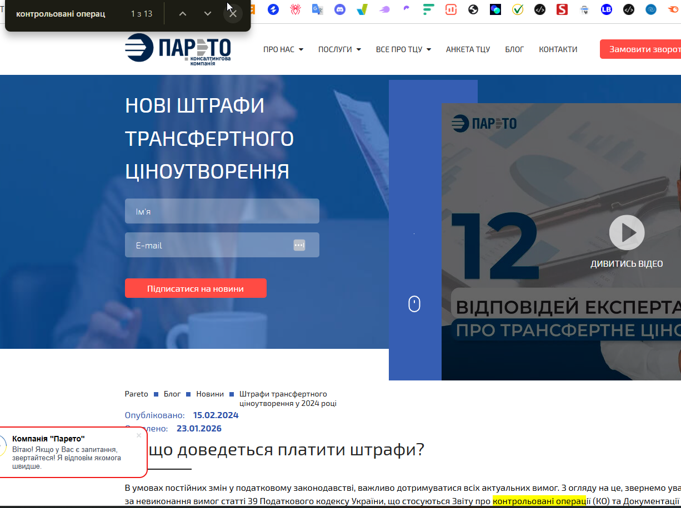
Task: Open the БЛОГ menu item
Action: tap(514, 49)
